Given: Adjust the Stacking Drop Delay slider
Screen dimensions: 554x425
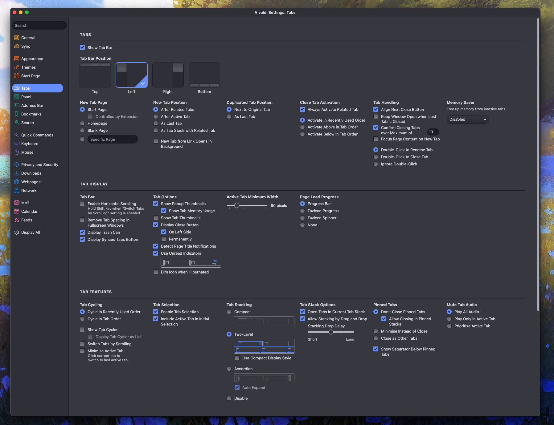Looking at the screenshot, I should point(331,332).
